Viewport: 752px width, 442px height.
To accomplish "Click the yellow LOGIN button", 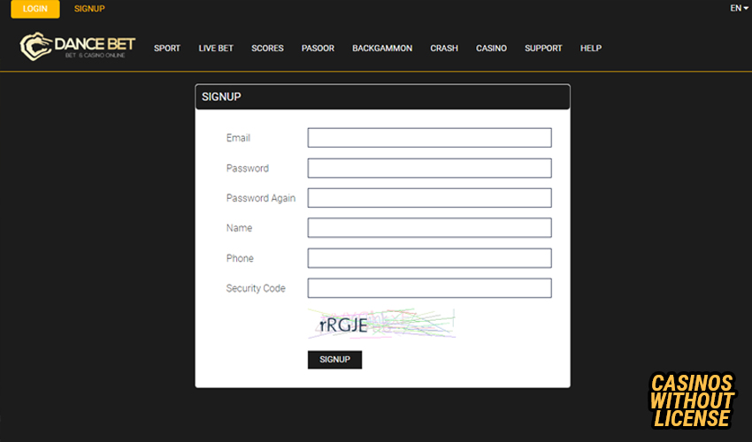I will click(x=35, y=9).
